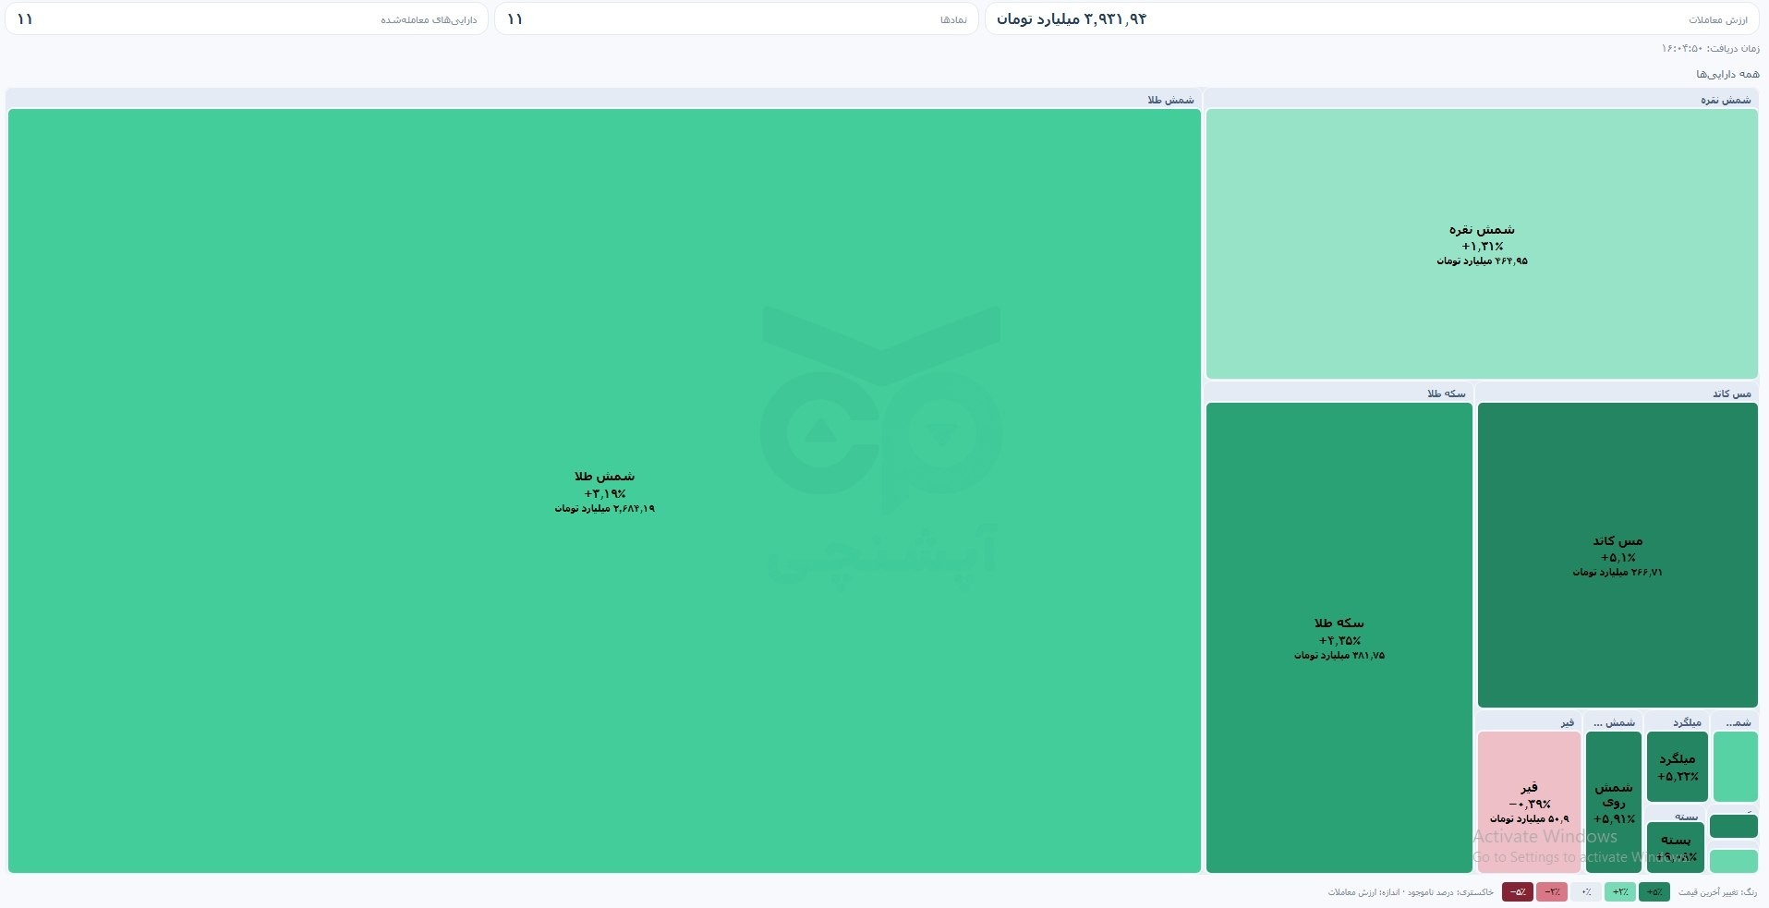Image resolution: width=1769 pixels, height=908 pixels.
Task: Click the داراییهای معاملهشده card
Action: point(247,19)
